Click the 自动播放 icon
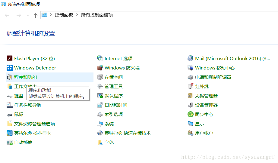278x163 pixels. pyautogui.click(x=10, y=142)
